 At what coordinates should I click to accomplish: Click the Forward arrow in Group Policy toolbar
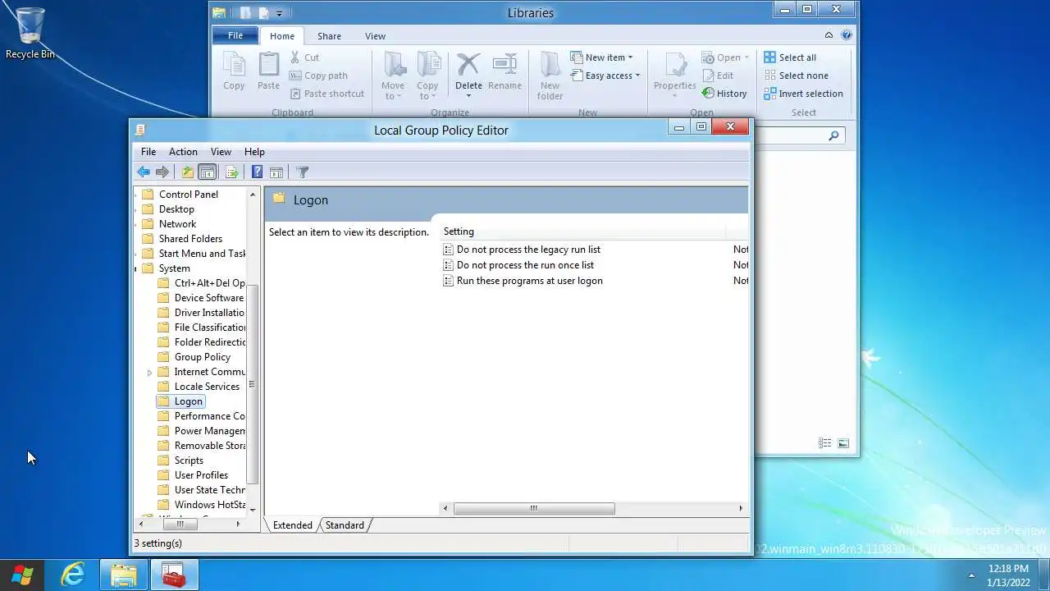162,172
